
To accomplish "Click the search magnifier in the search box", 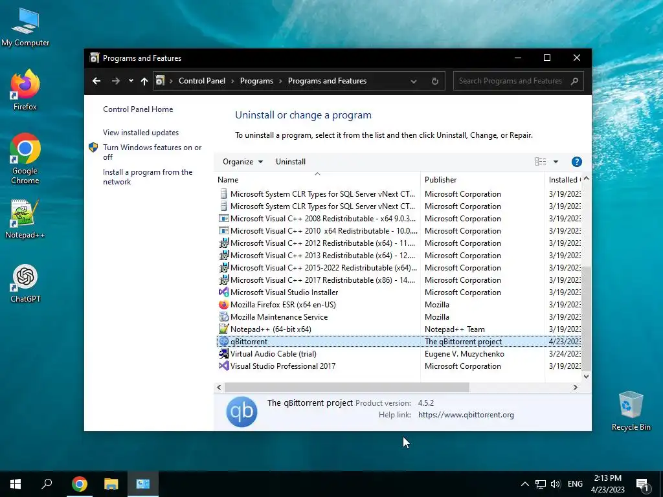I will click(x=574, y=81).
